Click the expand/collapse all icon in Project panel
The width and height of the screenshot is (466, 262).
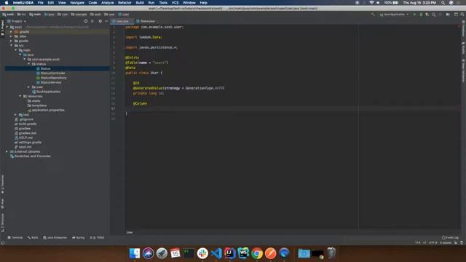[92, 21]
